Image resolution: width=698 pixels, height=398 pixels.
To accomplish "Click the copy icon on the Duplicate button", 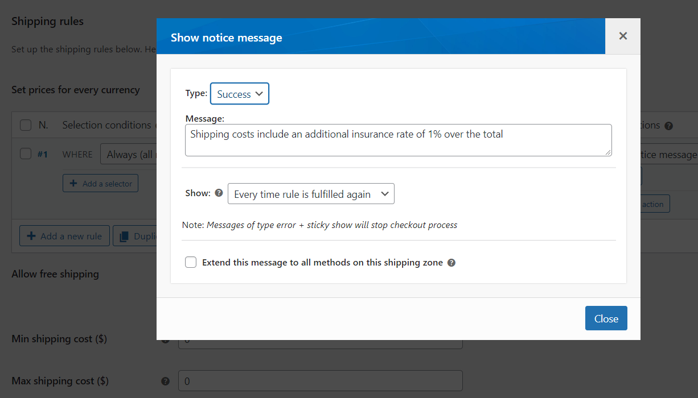I will [124, 236].
